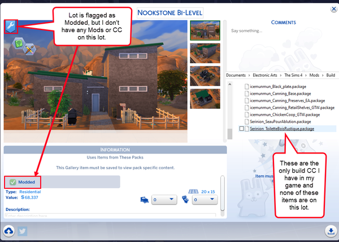The width and height of the screenshot is (339, 242).
Task: Click The Sims 4 in the breadcrumb
Action: click(293, 76)
